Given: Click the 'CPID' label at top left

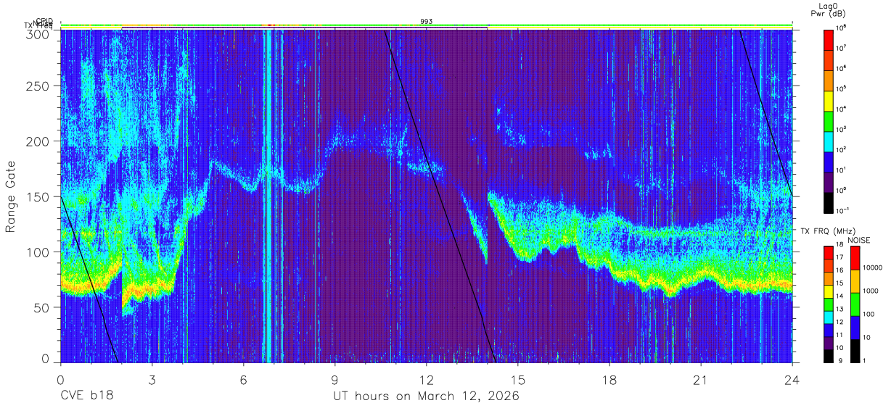Looking at the screenshot, I should click(x=45, y=22).
